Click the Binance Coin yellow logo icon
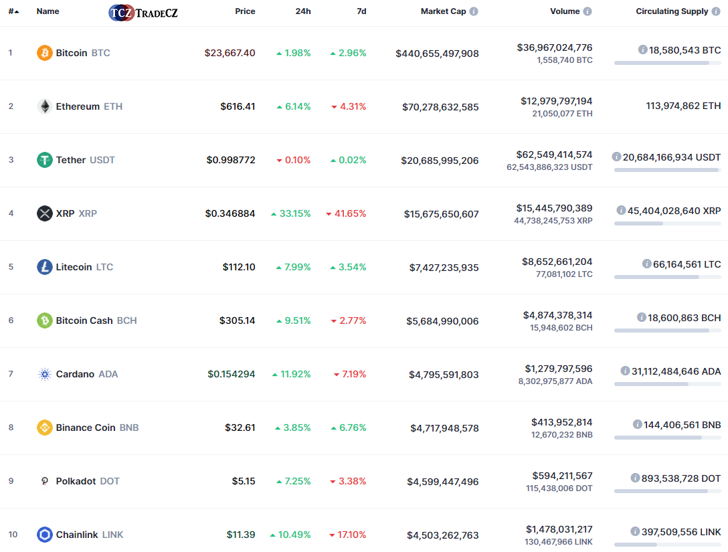The image size is (728, 552). [x=45, y=428]
